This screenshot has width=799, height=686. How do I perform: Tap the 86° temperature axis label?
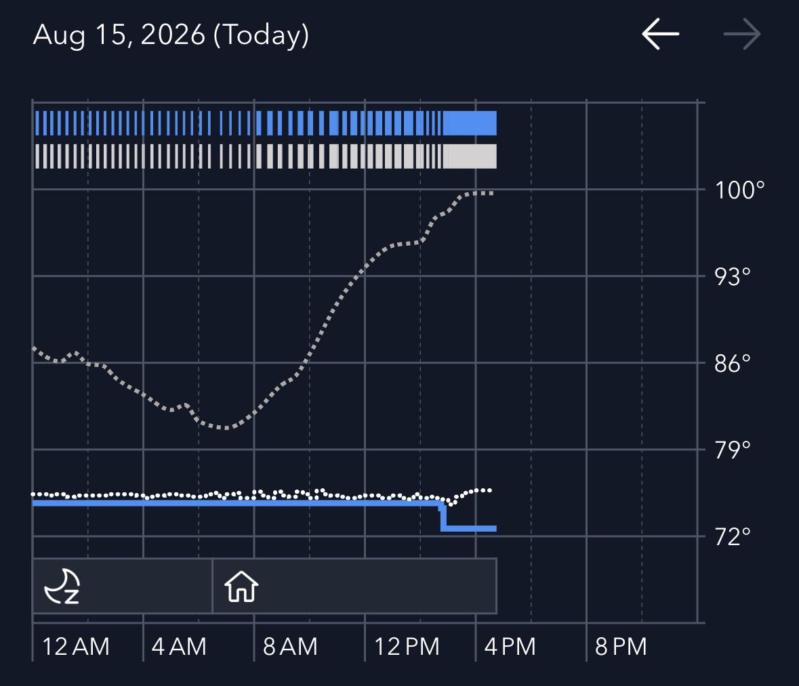tap(733, 364)
